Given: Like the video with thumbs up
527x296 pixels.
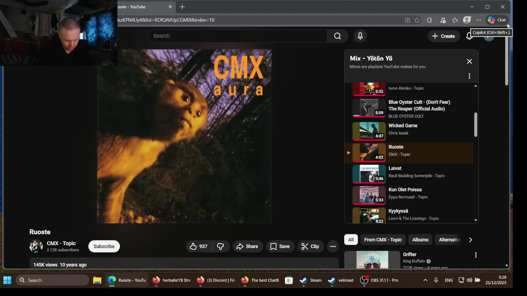Looking at the screenshot, I should (x=198, y=246).
